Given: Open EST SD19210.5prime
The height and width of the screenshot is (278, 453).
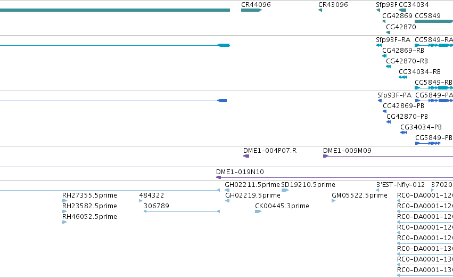Looking at the screenshot, I should point(285,190).
